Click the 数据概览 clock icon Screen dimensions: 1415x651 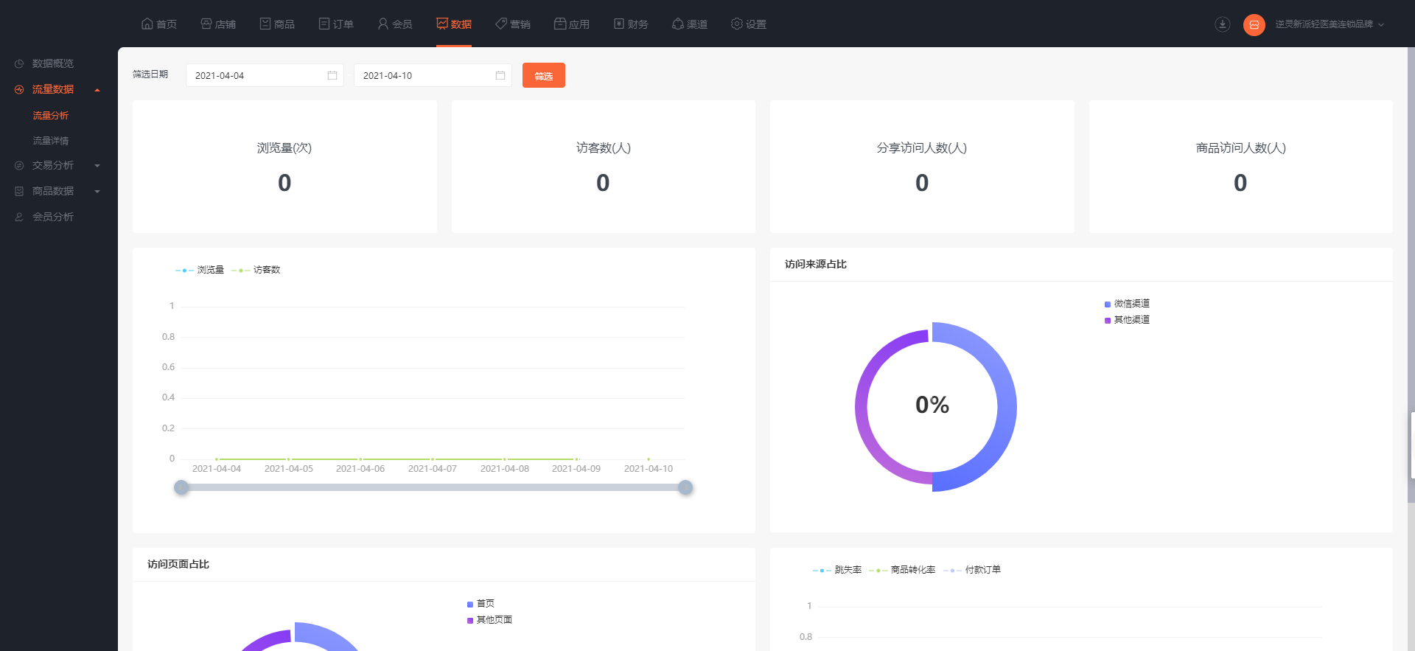click(19, 63)
